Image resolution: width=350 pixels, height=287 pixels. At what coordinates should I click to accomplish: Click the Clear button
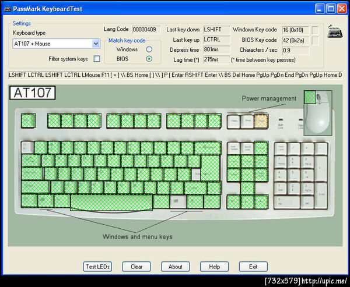tap(136, 267)
